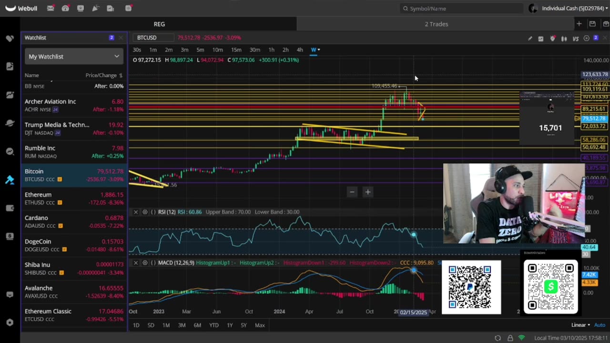Click the green wifi connection icon
Viewport: 610px width, 343px height.
pos(522,338)
